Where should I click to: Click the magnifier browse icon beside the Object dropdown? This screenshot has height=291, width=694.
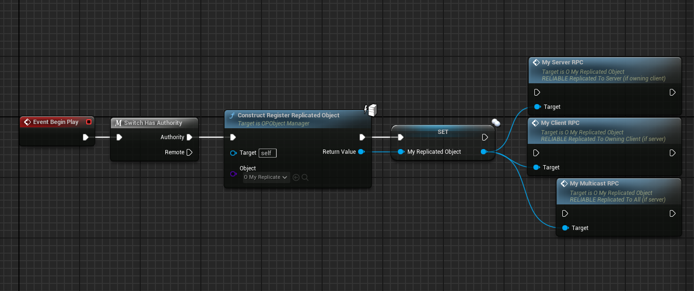[305, 177]
